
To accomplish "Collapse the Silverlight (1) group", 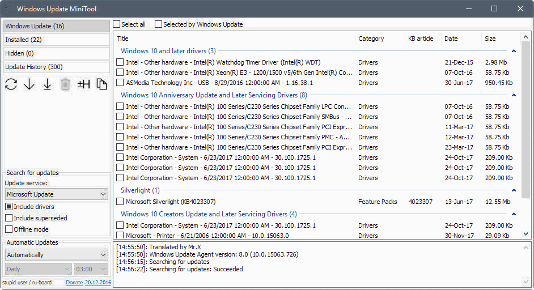I will 514,190.
